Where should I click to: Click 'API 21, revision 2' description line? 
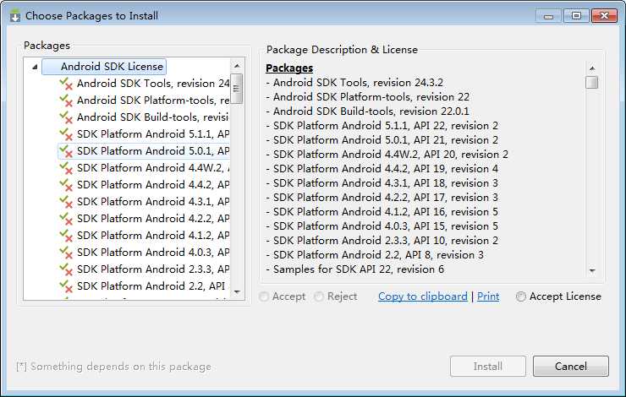tap(382, 140)
